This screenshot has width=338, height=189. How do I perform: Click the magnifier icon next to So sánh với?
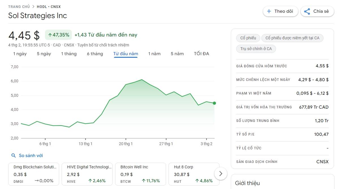click(x=13, y=155)
